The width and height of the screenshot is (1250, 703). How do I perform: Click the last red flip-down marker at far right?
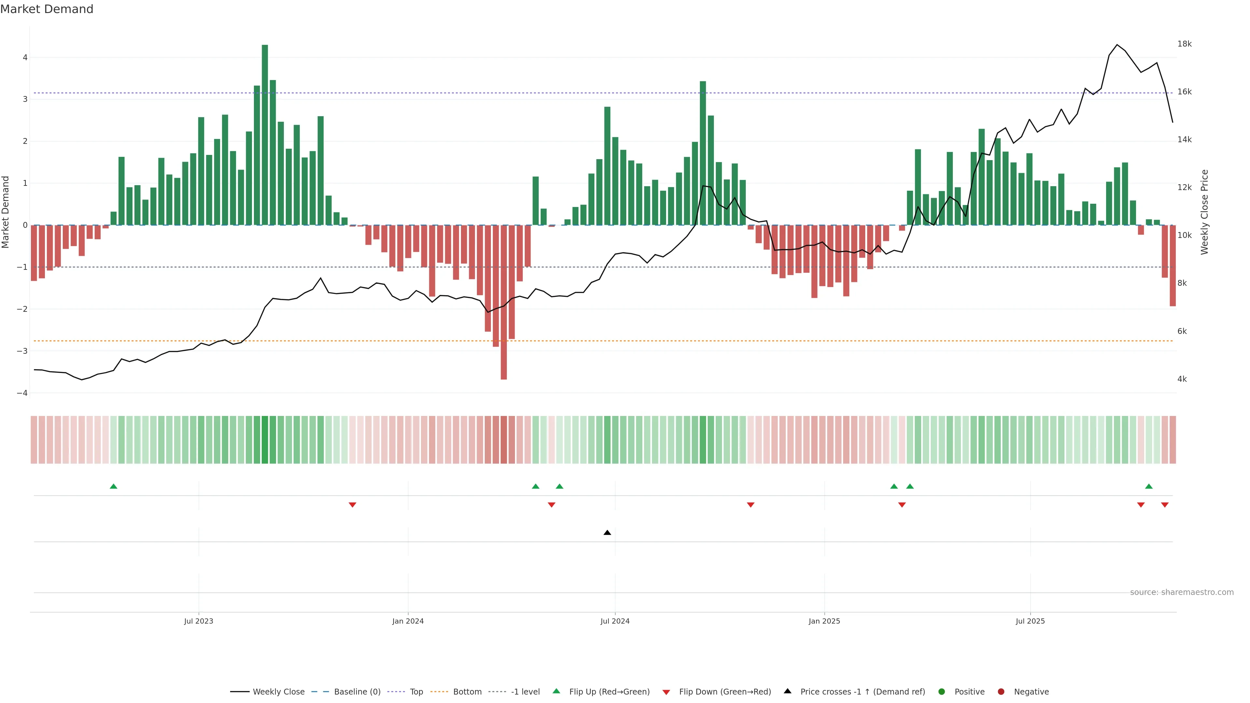(1165, 505)
